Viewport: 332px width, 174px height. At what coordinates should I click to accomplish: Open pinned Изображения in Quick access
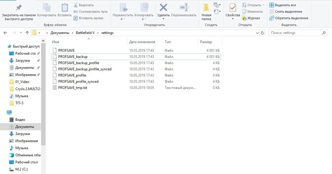25,75
